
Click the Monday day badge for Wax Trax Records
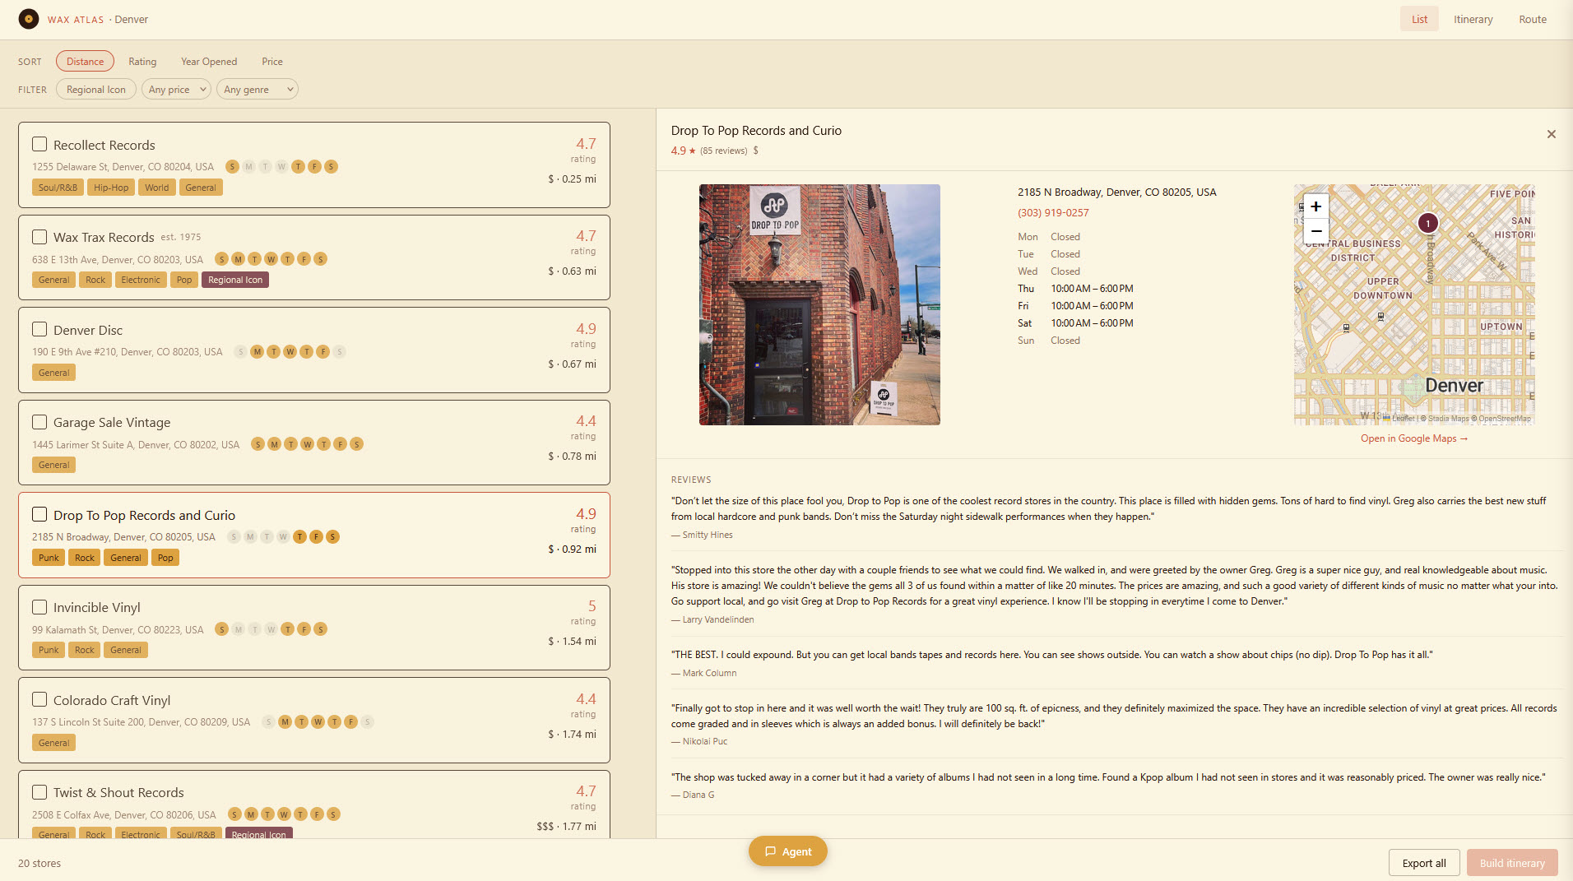(x=238, y=260)
